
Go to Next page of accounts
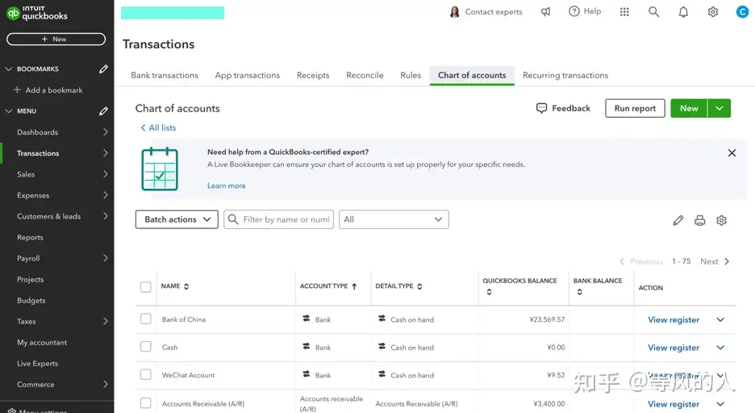coord(715,261)
